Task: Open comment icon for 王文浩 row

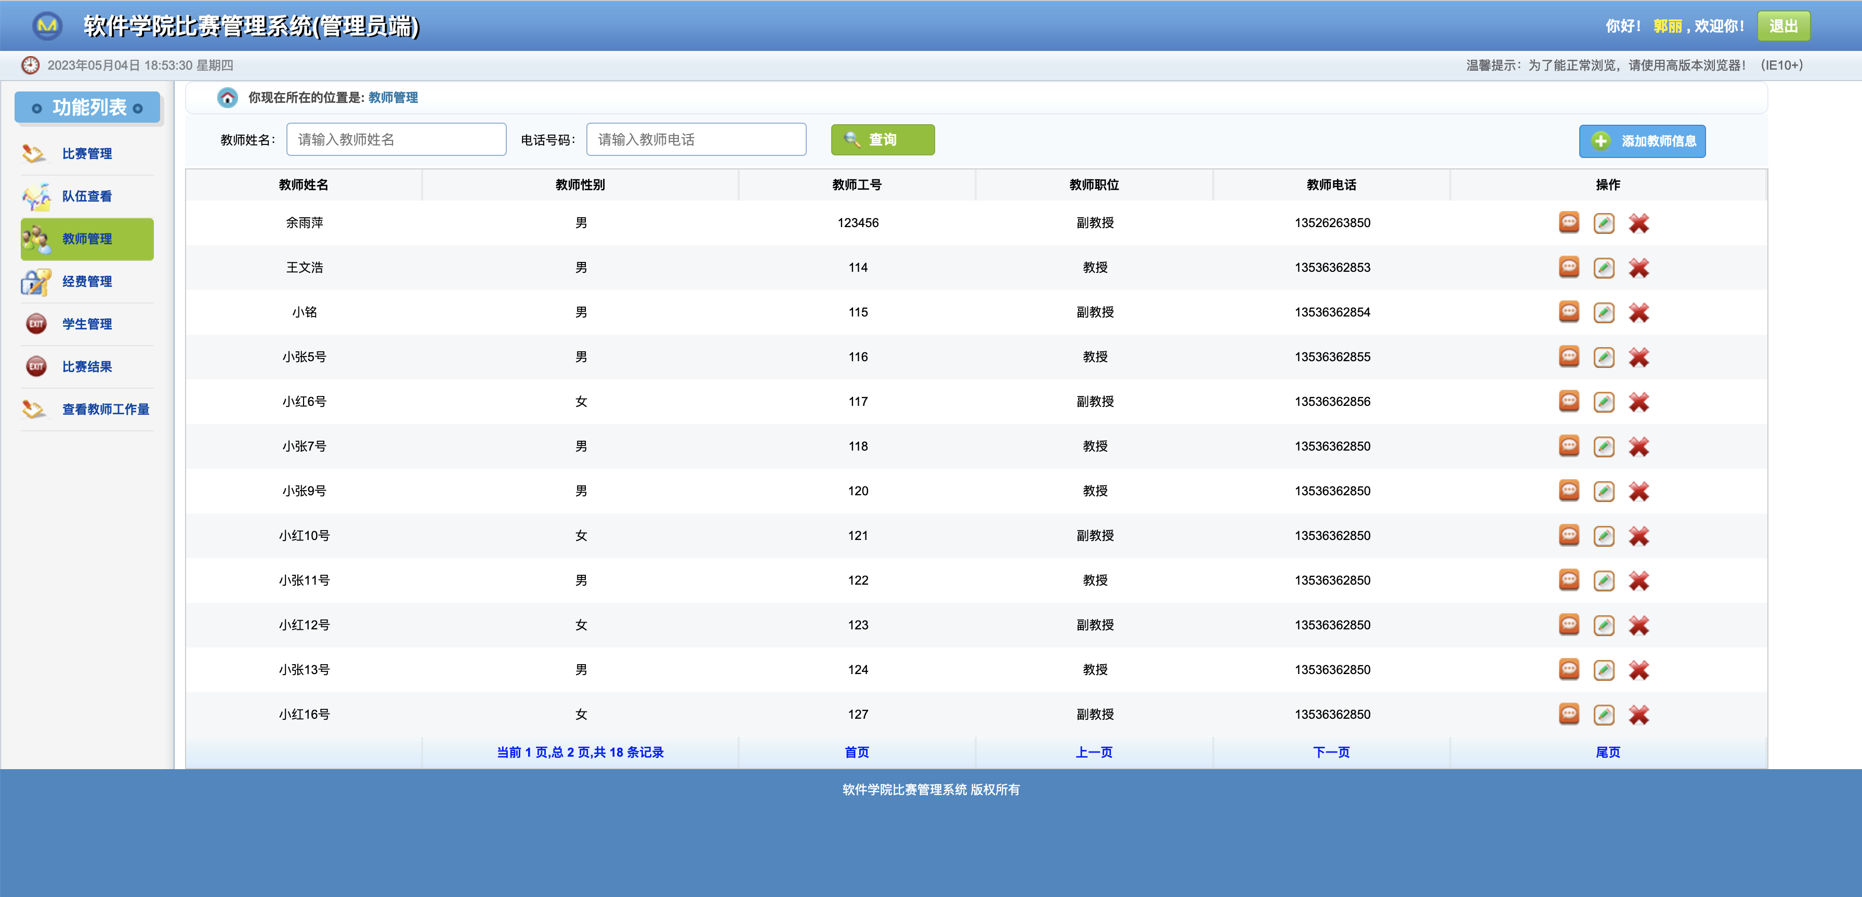Action: click(x=1568, y=268)
